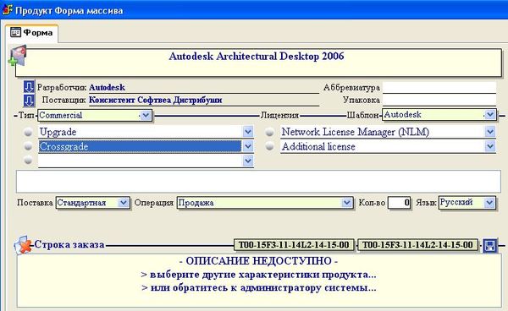Select the radio button next to Upgrade
Screen dimensions: 508x311
28,132
